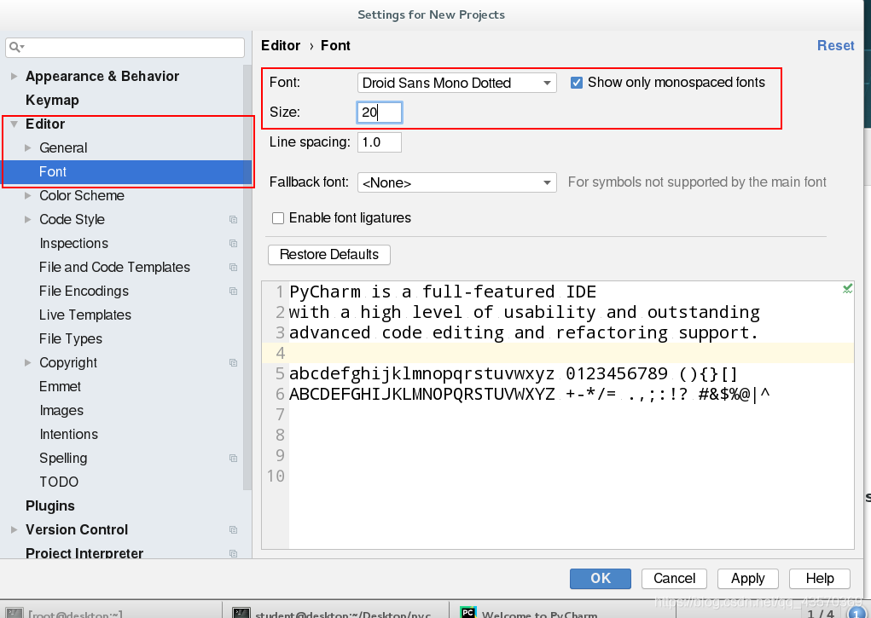Click the Reset link
This screenshot has width=871, height=618.
(x=835, y=45)
